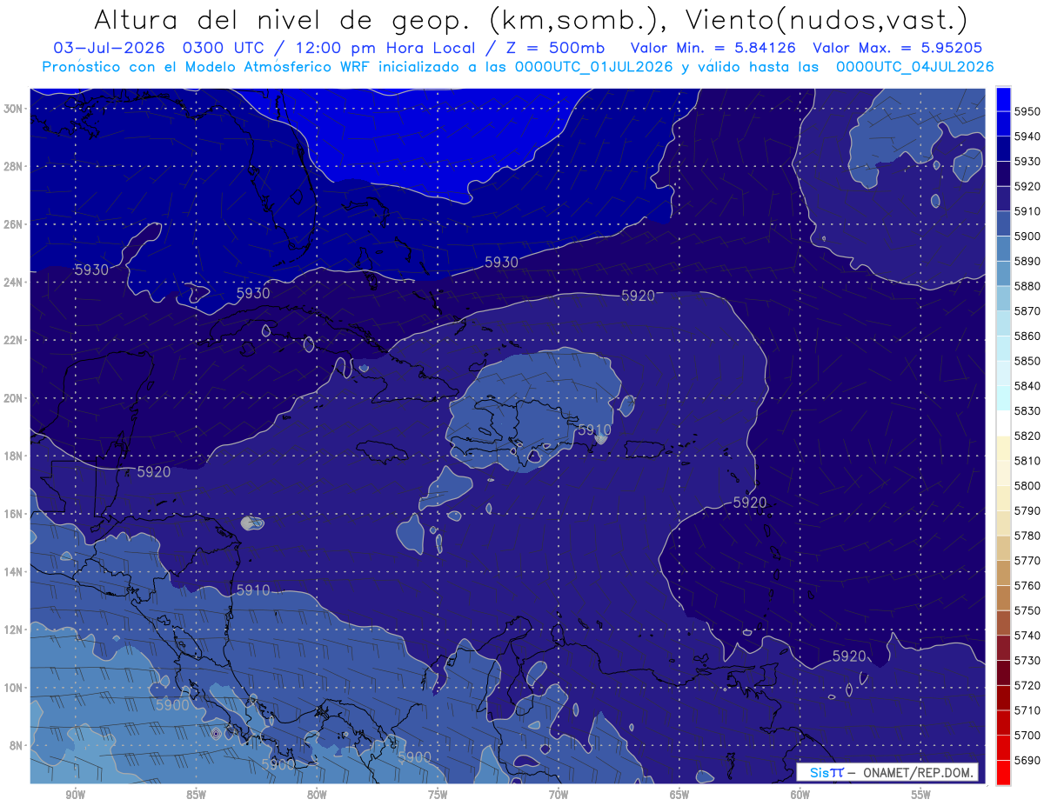Click the '5940' color bar label
Viewport: 1044px width, 806px height.
1027,137
